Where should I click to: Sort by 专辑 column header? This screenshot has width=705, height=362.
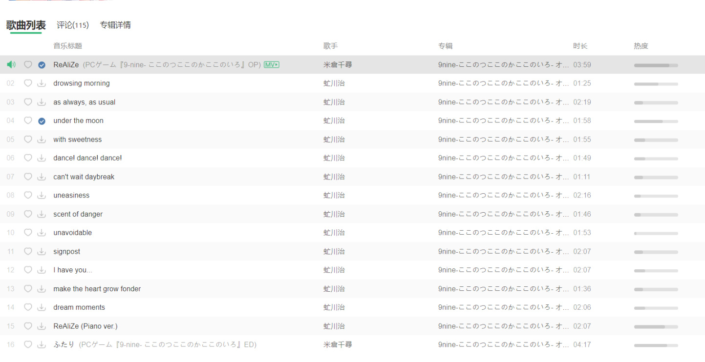[x=445, y=46]
